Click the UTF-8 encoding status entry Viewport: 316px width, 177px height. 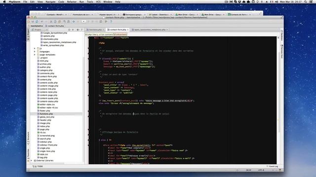click(261, 170)
